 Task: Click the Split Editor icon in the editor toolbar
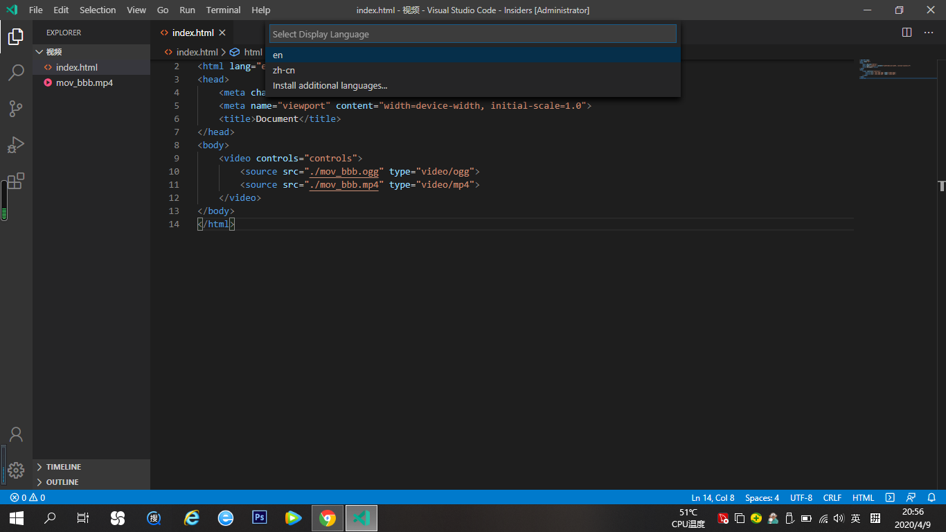(x=907, y=31)
